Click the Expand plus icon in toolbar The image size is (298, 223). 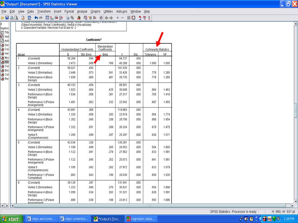pyautogui.click(x=118, y=18)
